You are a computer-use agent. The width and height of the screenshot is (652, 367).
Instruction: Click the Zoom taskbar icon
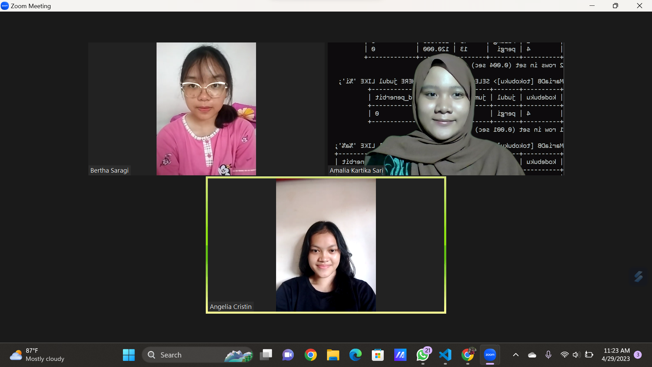pos(490,355)
